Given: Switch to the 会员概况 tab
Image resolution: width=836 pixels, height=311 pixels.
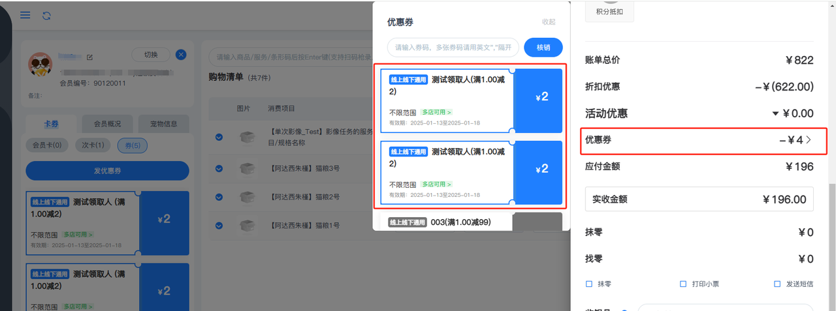Looking at the screenshot, I should (x=107, y=124).
